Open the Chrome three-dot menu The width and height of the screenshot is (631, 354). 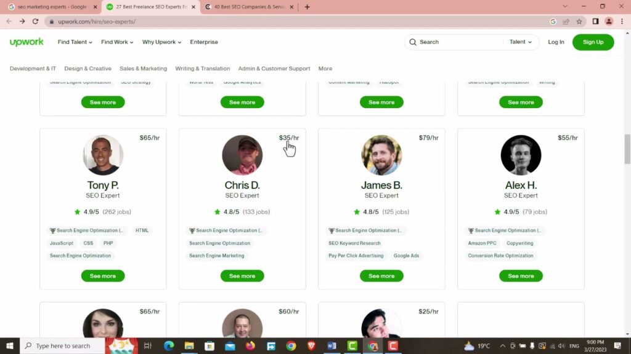(x=622, y=22)
